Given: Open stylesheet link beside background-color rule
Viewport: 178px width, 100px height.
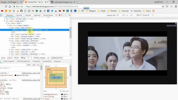Looking at the screenshot, I should (x=31, y=73).
